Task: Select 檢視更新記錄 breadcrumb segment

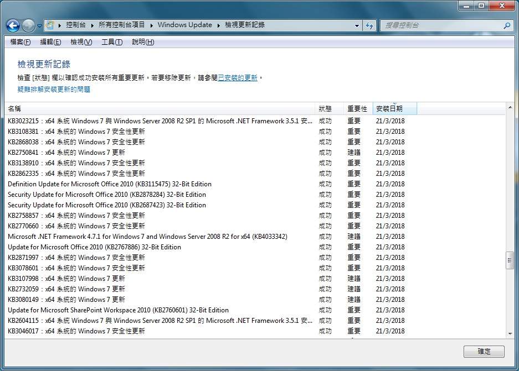Action: pos(245,25)
